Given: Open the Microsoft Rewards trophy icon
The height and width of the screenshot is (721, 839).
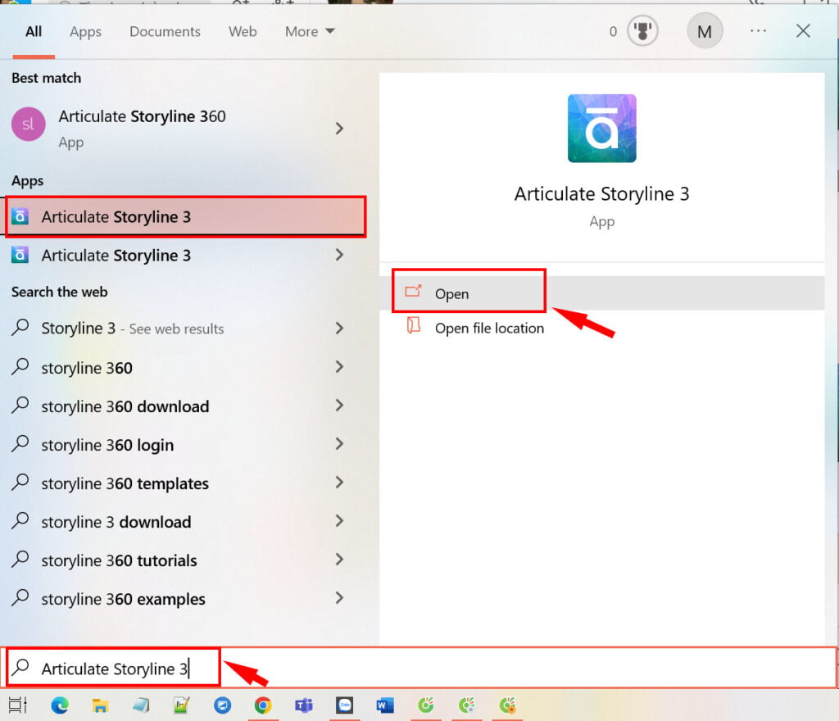Looking at the screenshot, I should point(642,32).
